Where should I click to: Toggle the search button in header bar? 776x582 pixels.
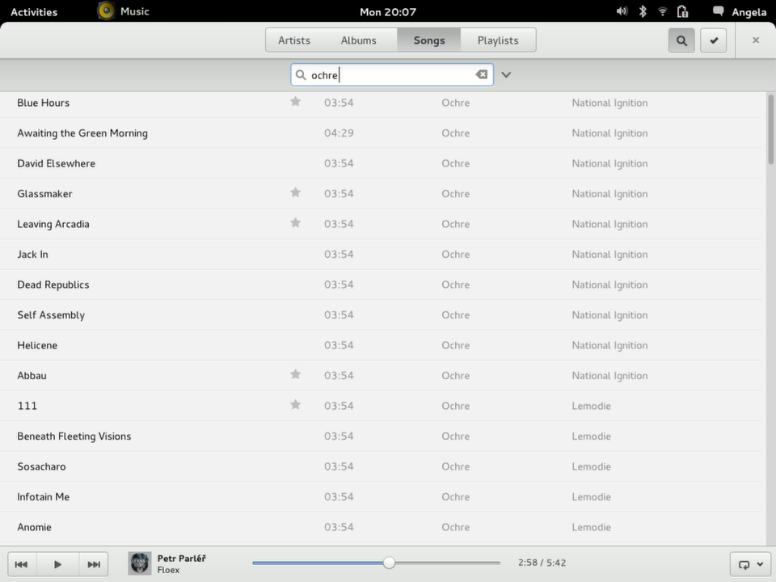(681, 40)
